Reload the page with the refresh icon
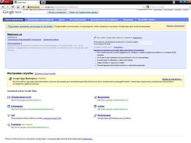191x143 pixels. click(18, 7)
